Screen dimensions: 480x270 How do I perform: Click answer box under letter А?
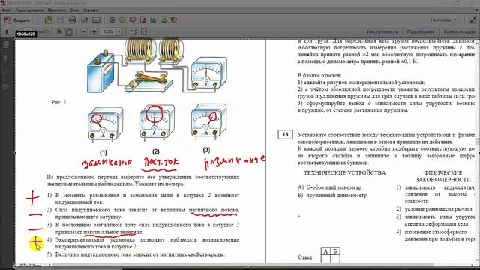(x=325, y=259)
